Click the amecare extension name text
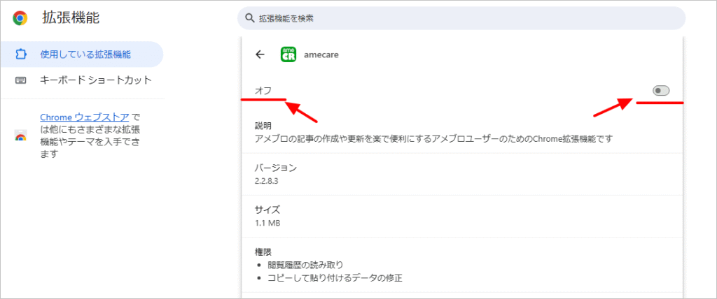Screen dimensions: 717x299 (321, 54)
